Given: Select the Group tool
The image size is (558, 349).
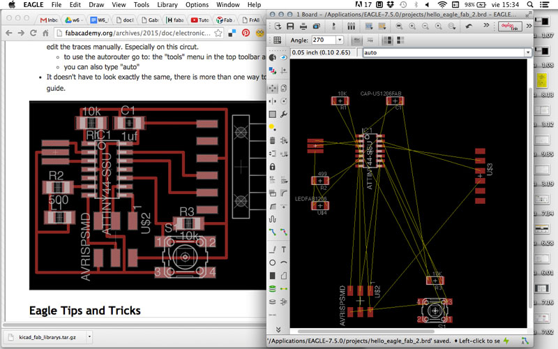Looking at the screenshot, I should tap(273, 114).
